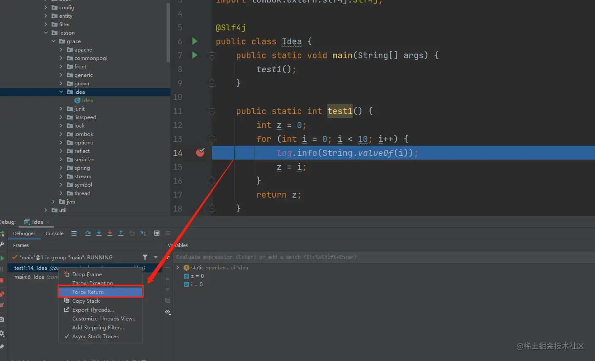
Task: Click copy icon in Variables side strip
Action: [167, 301]
